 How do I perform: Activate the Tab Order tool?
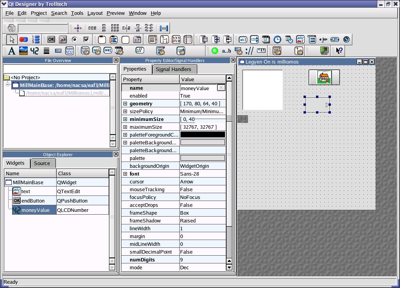click(x=36, y=39)
